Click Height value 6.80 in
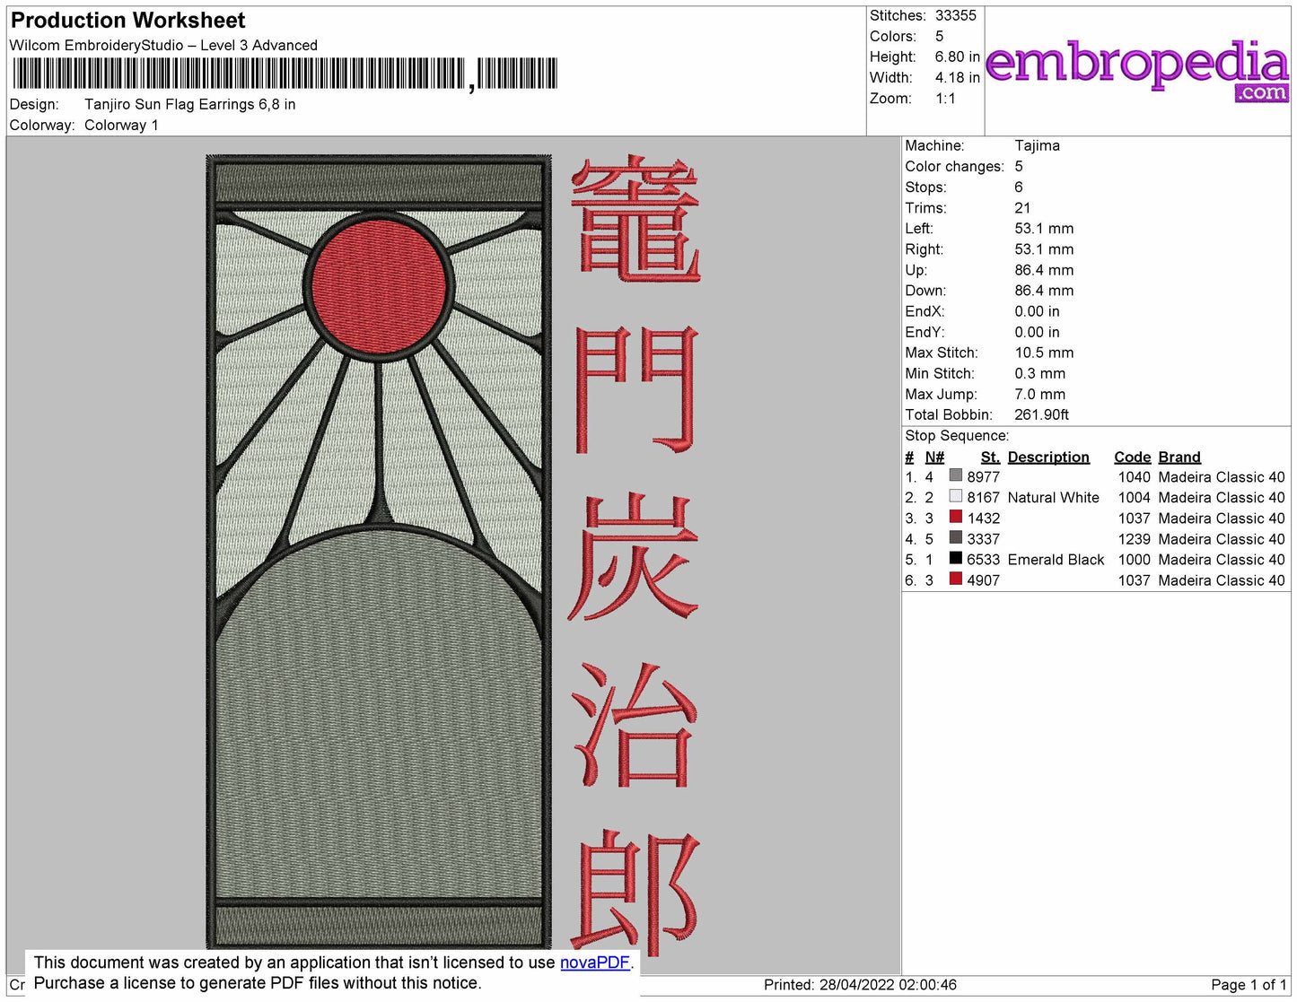 [x=958, y=57]
